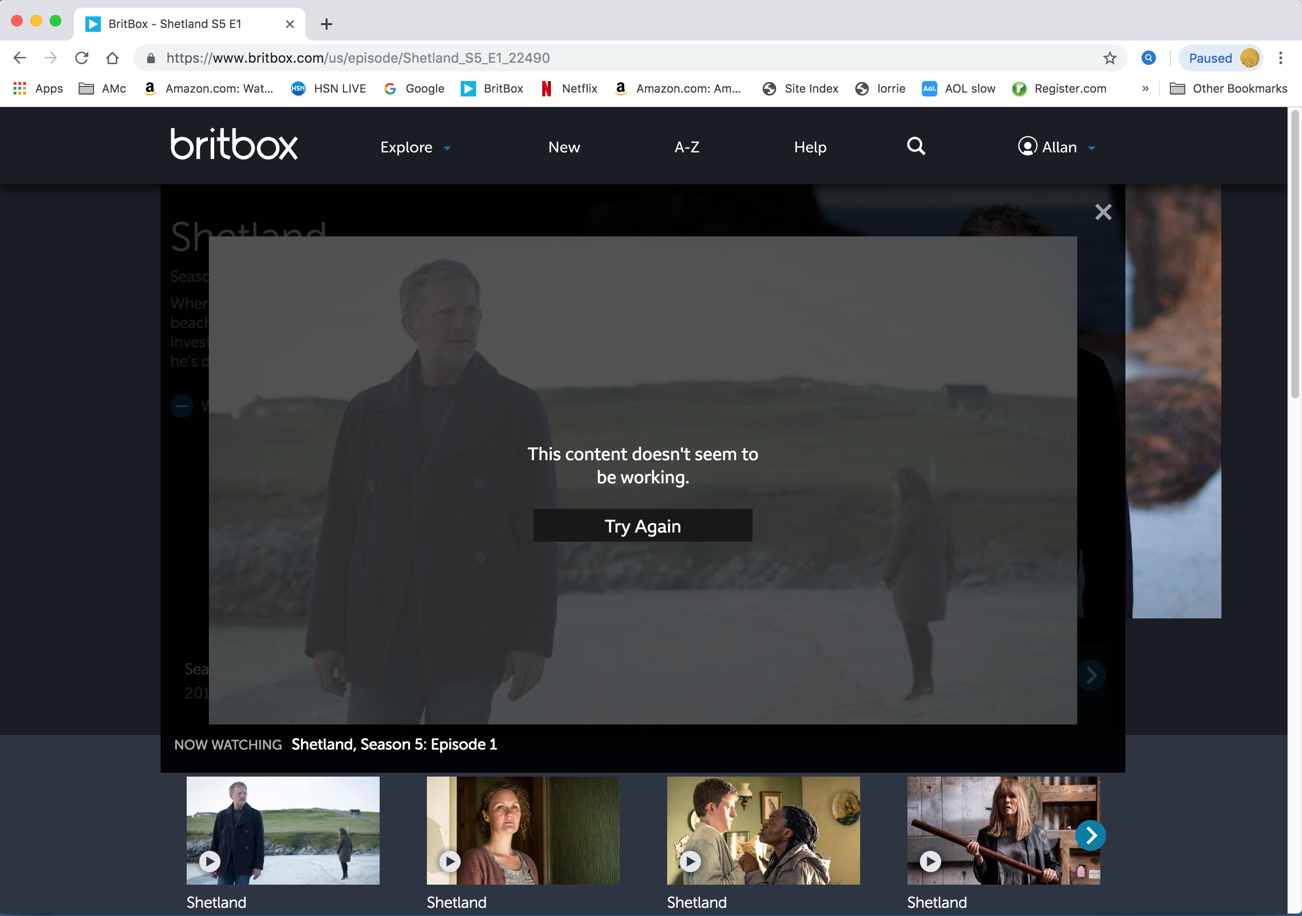Click the britbox logo
This screenshot has width=1302, height=916.
234,144
